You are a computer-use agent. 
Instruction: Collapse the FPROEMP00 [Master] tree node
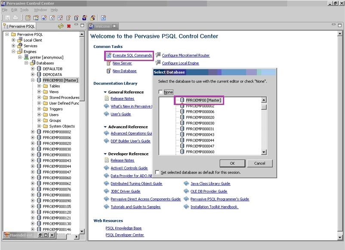pos(33,80)
